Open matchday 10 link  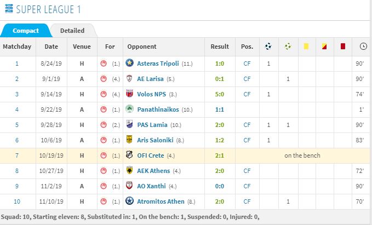17,201
